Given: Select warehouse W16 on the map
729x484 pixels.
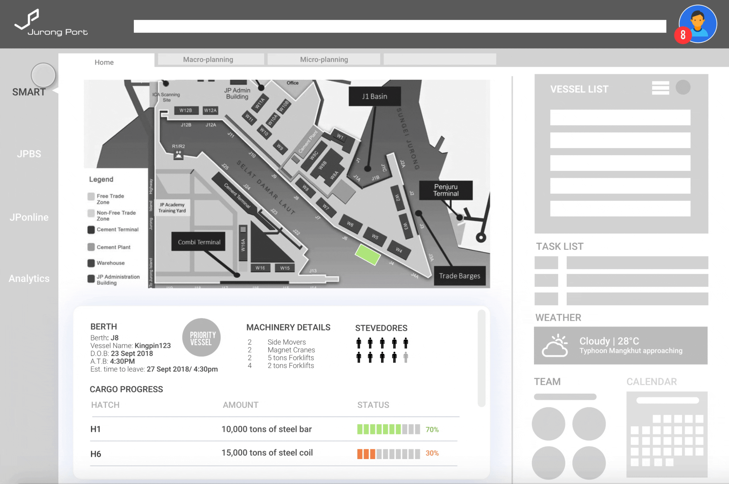Looking at the screenshot, I should pos(260,268).
